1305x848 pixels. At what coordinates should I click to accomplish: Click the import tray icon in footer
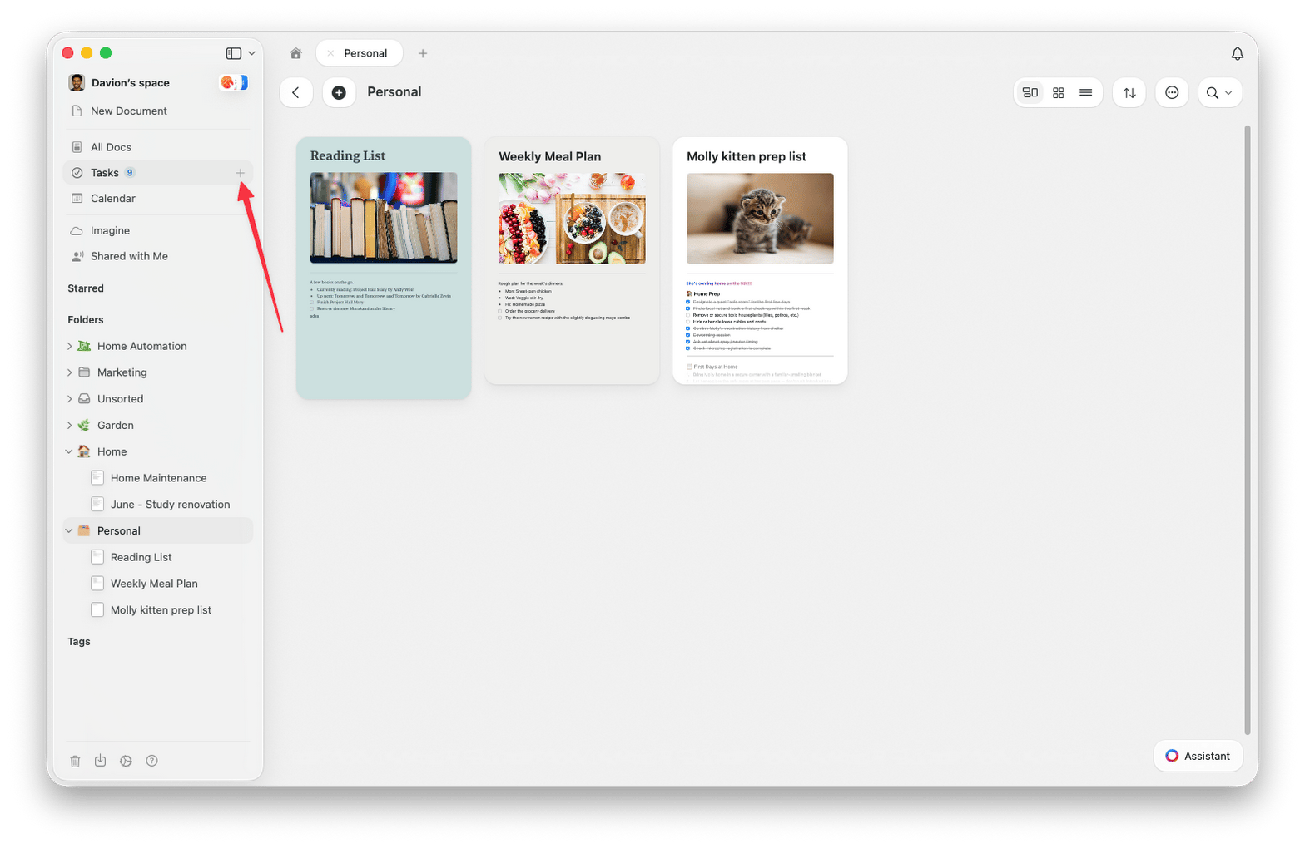[x=100, y=761]
